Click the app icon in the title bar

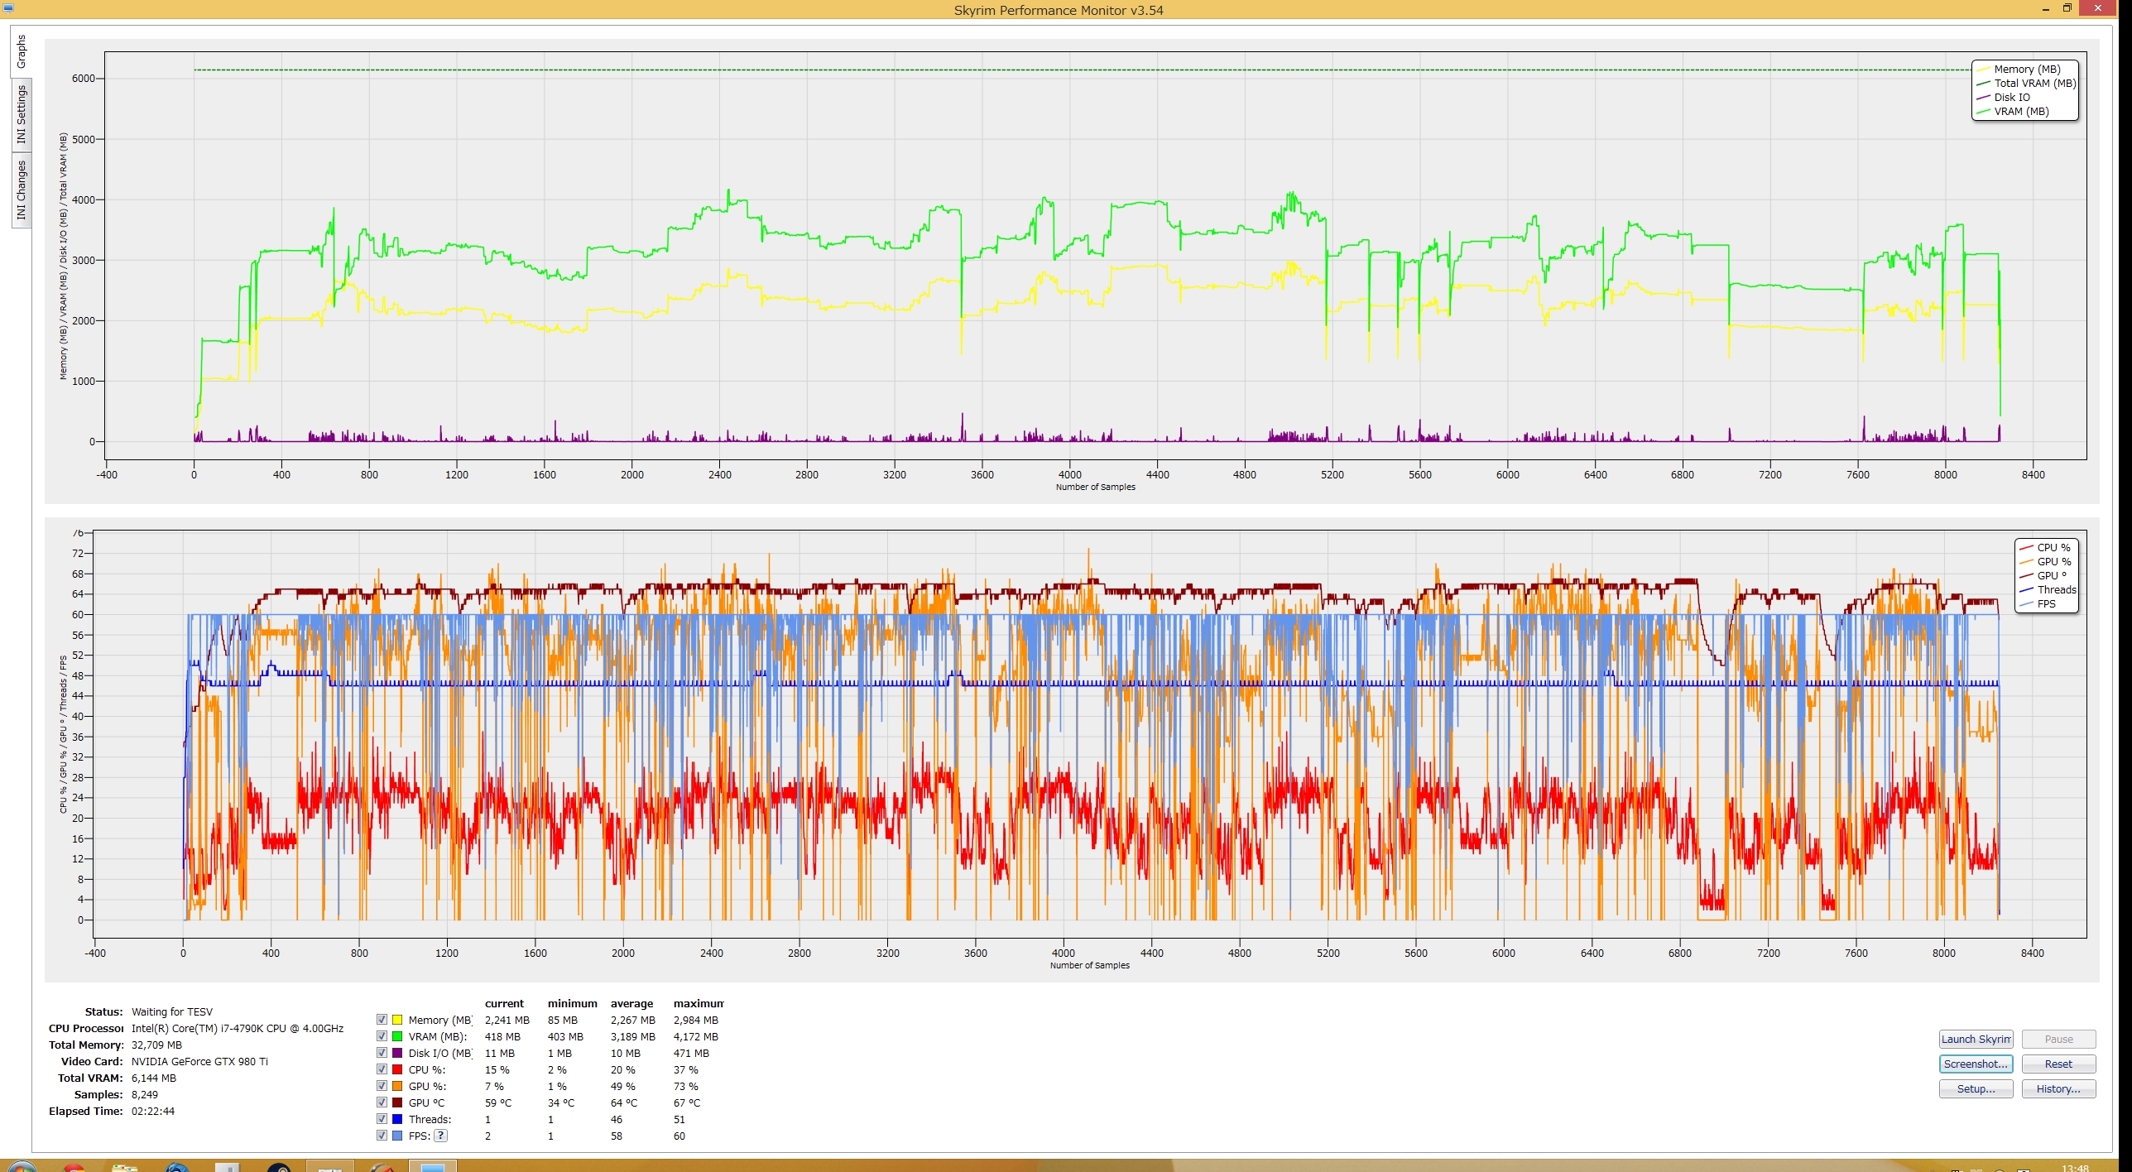[x=8, y=8]
